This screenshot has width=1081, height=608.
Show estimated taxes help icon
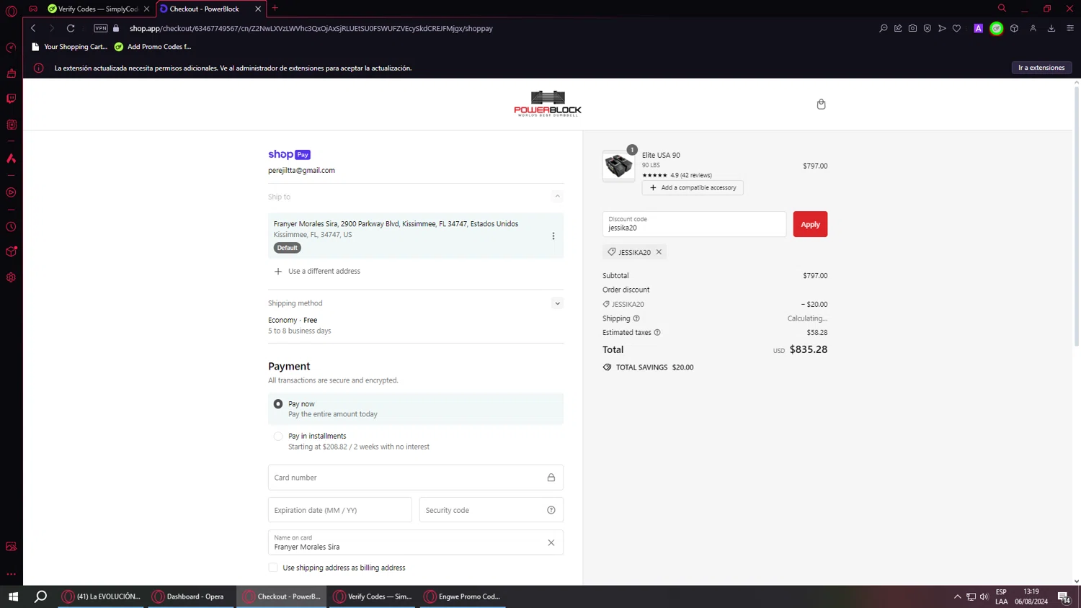coord(657,333)
